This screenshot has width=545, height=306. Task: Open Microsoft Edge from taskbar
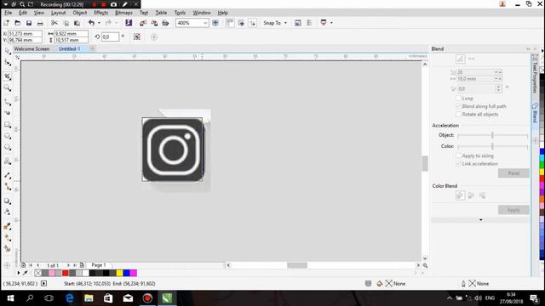tap(69, 298)
